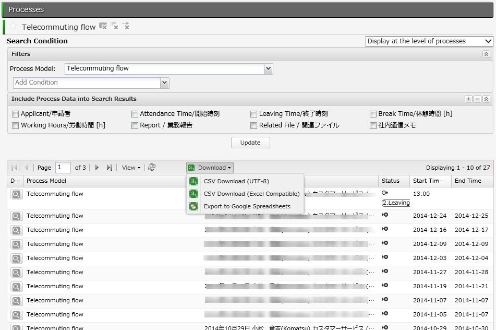496x330 pixels.
Task: Check the Attendance Time/開始時刻 box
Action: point(135,114)
